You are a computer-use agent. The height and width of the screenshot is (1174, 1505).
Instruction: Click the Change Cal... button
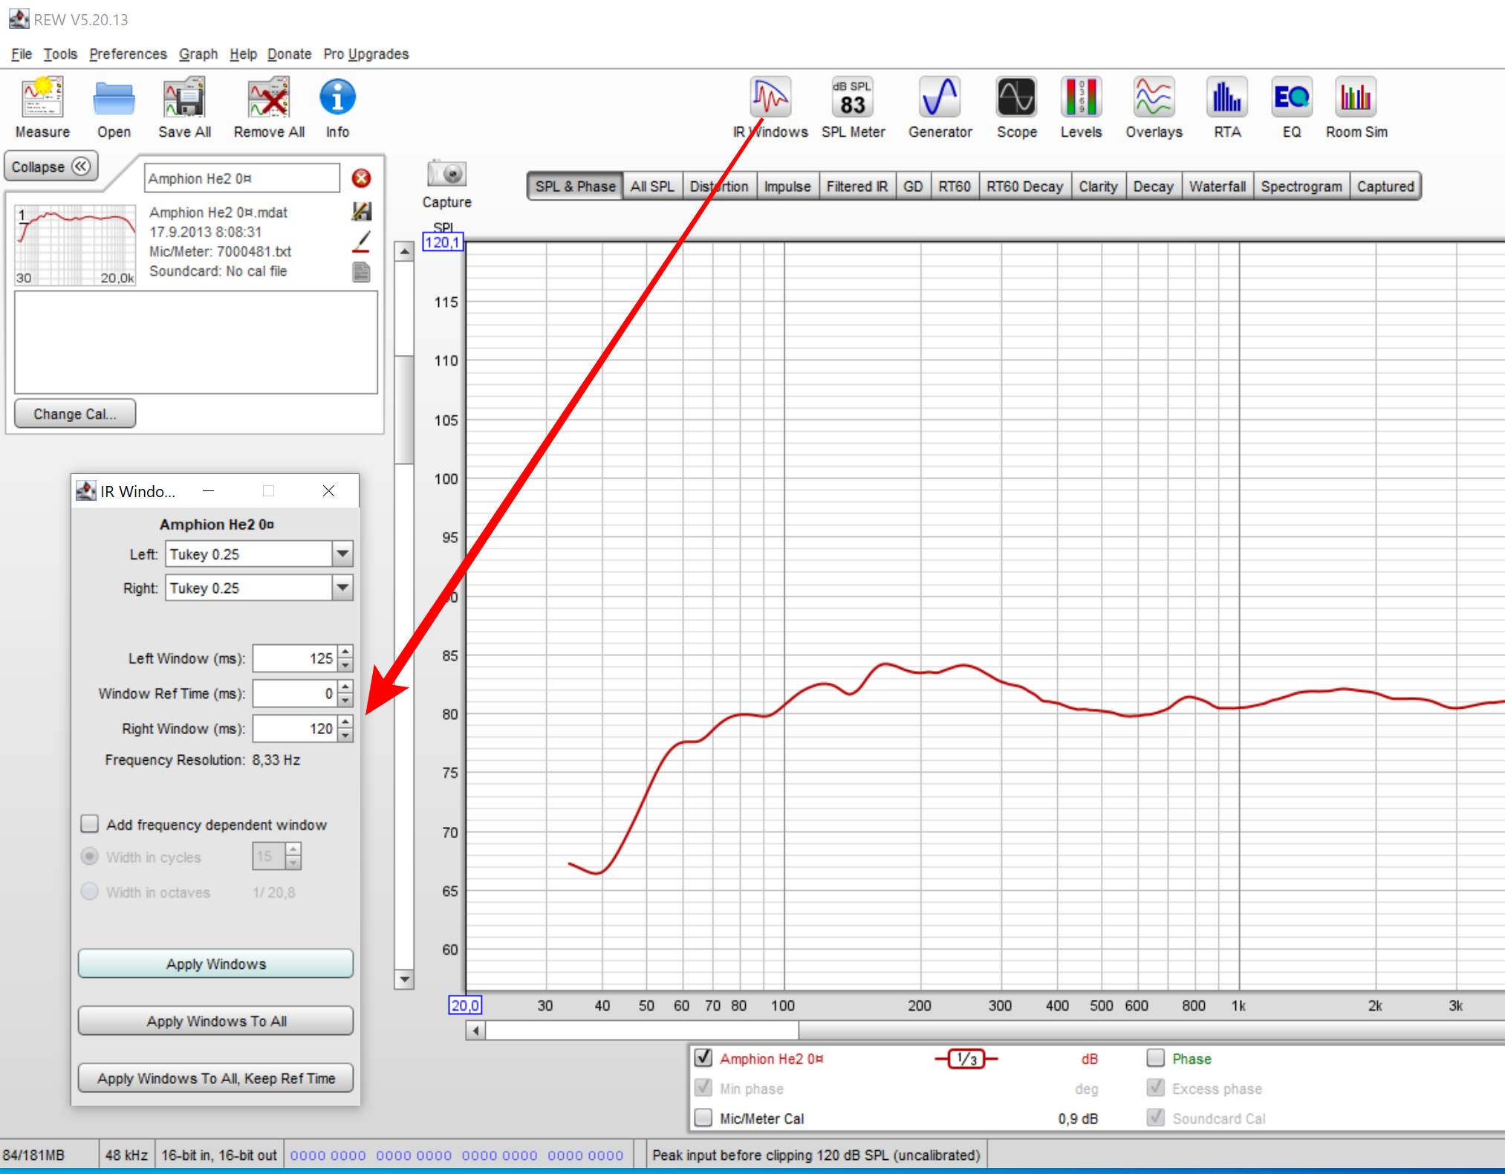point(75,414)
